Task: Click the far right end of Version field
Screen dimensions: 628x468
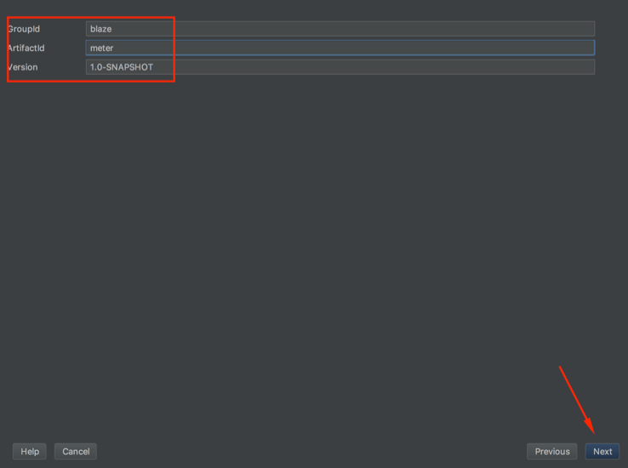Action: (587, 66)
